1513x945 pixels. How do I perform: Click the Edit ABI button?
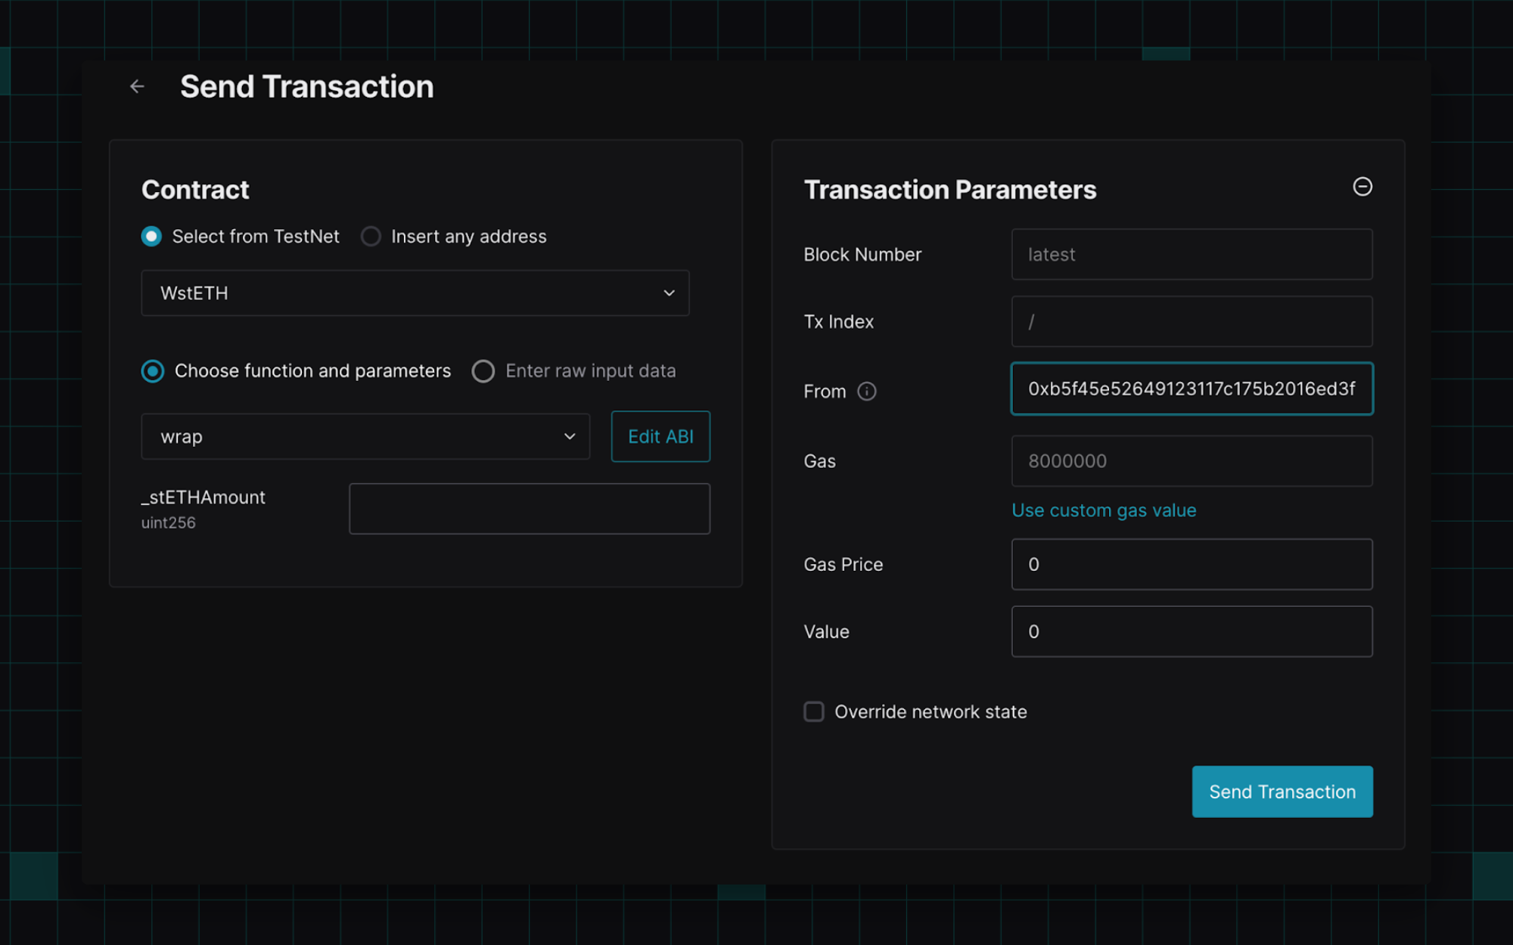point(660,437)
